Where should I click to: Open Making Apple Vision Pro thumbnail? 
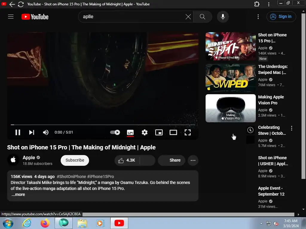[x=230, y=108]
